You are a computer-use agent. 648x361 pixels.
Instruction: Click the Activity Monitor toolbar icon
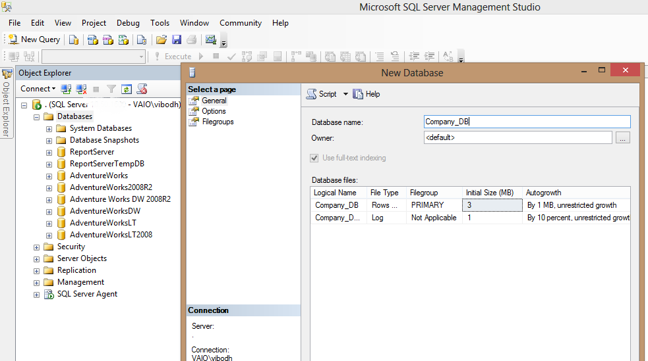[x=211, y=39]
